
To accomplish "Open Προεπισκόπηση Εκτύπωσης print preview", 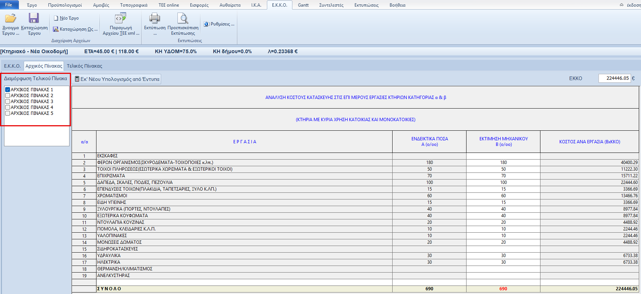I will pyautogui.click(x=183, y=18).
